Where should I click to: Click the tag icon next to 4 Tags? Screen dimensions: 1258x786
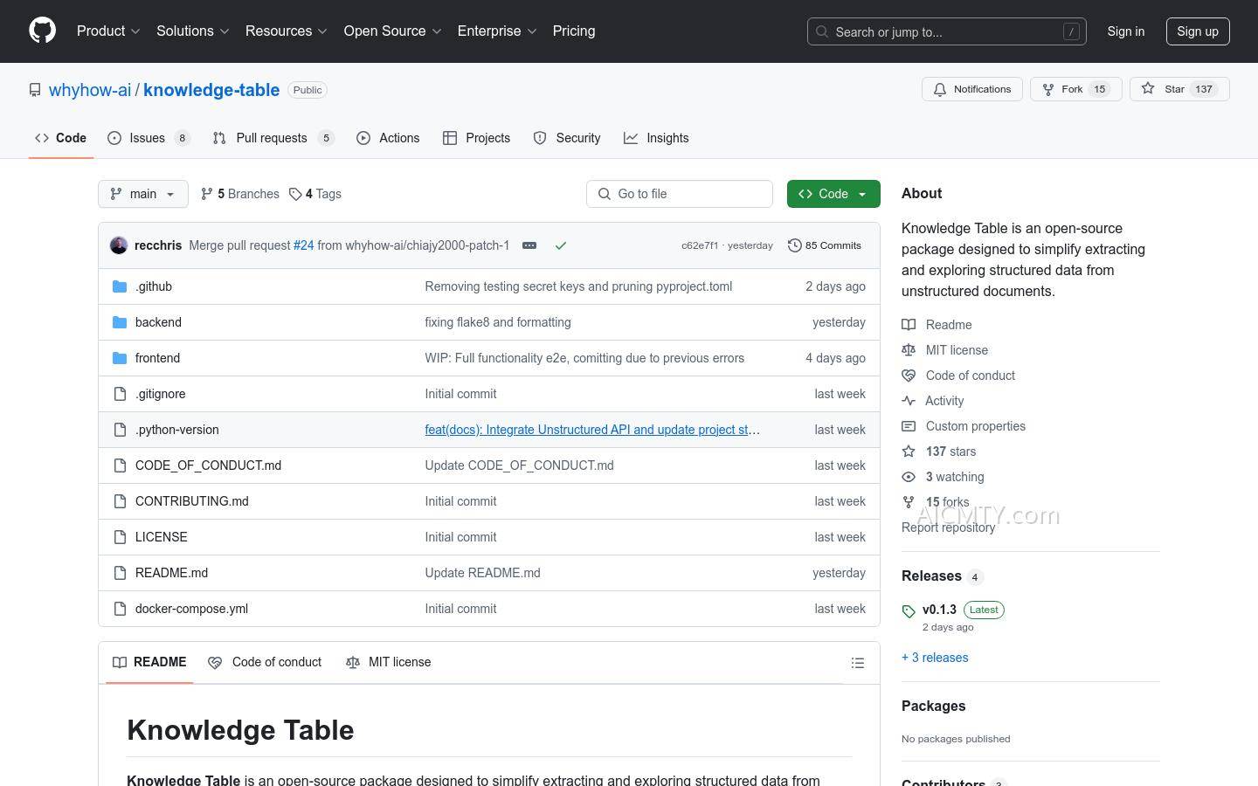tap(296, 194)
